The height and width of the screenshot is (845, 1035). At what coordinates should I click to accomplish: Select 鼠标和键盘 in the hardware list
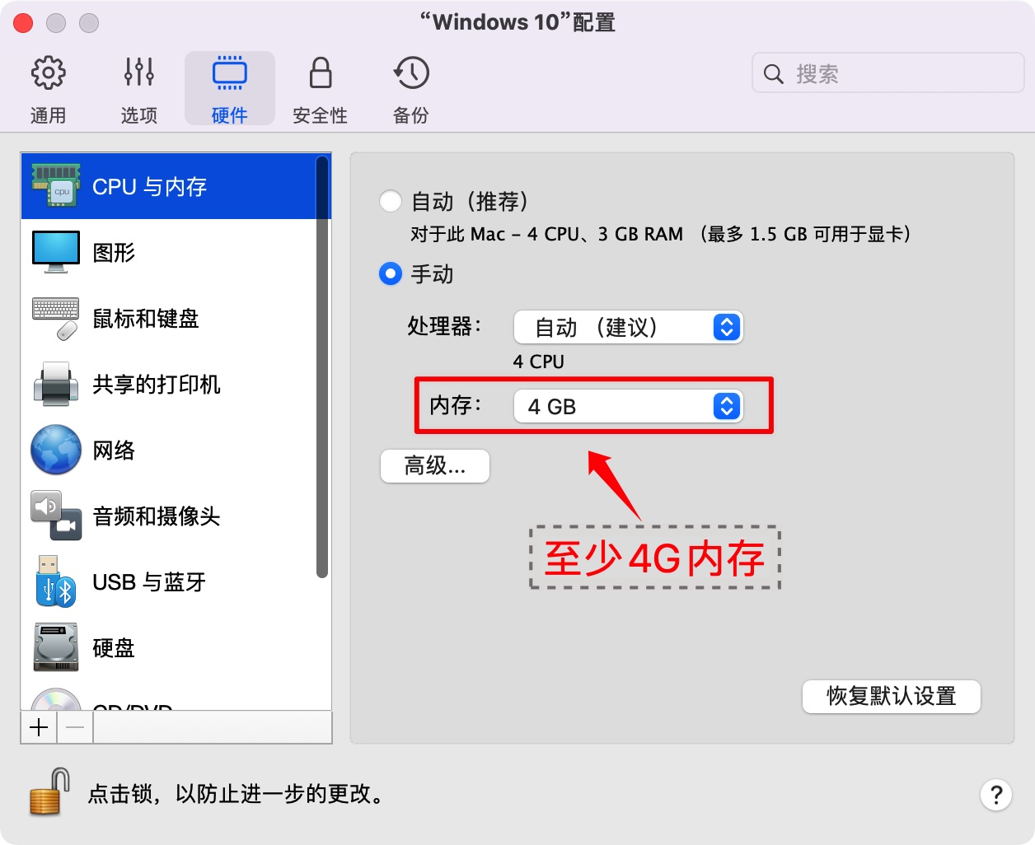pyautogui.click(x=169, y=318)
